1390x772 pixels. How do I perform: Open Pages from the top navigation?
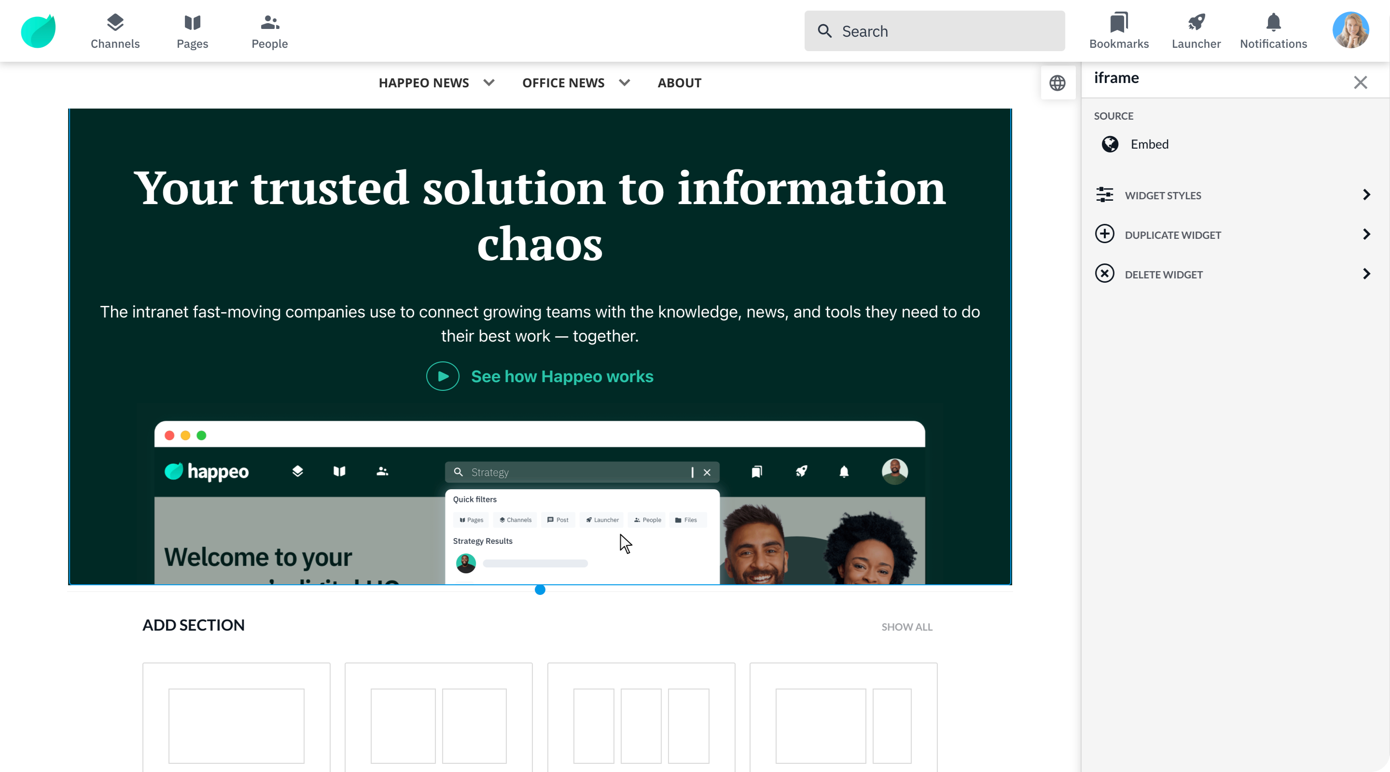point(192,31)
